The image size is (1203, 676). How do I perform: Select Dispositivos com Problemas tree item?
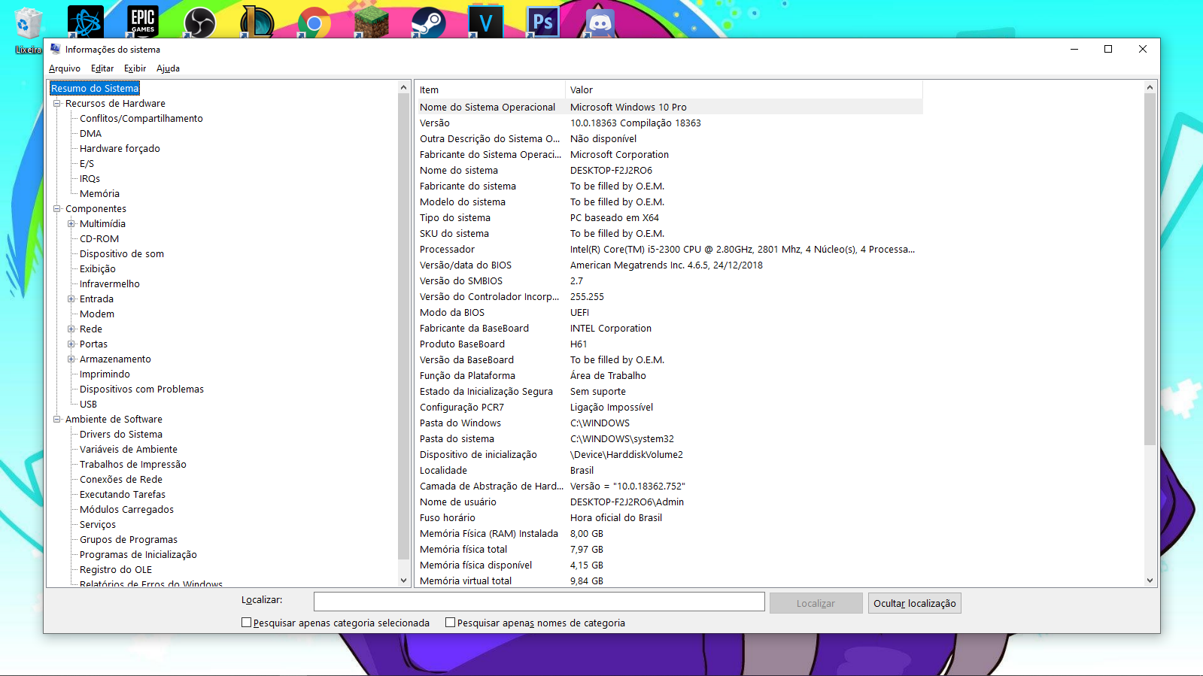141,390
